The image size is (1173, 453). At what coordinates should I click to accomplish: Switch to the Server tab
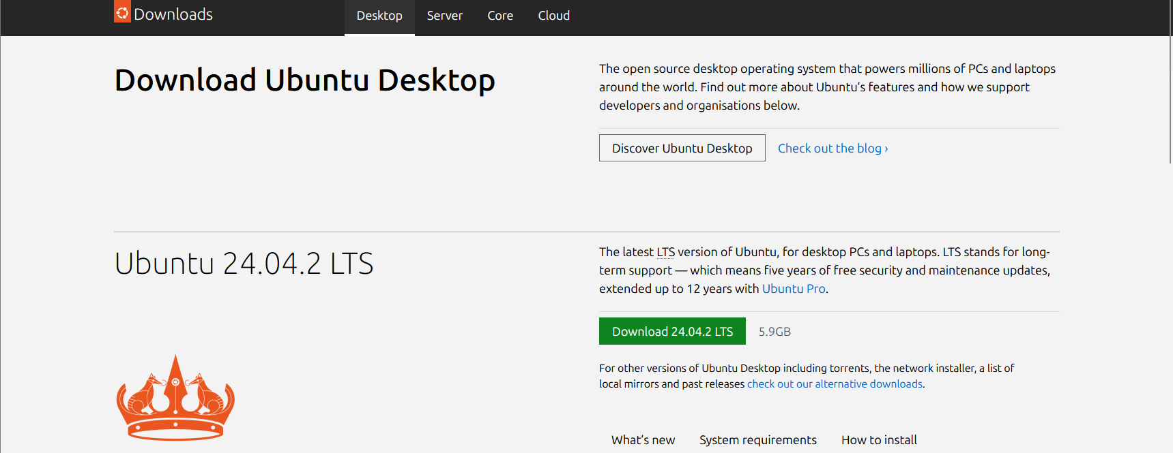445,16
